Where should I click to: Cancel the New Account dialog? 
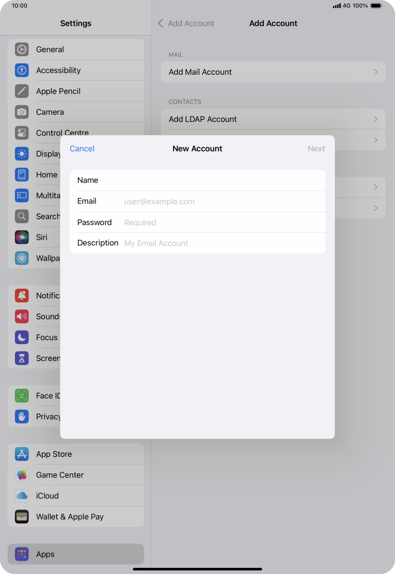point(82,148)
